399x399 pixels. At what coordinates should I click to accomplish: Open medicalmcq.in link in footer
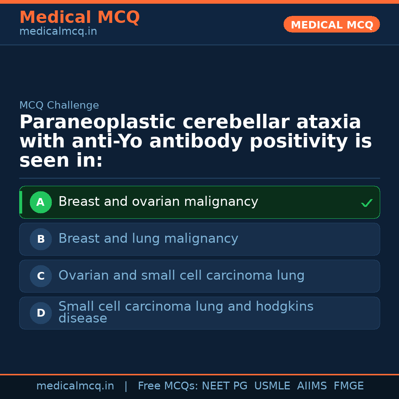(75, 386)
